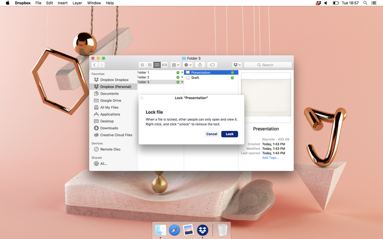This screenshot has width=383, height=239.
Task: Open the Arrange items dropdown
Action: (175, 65)
